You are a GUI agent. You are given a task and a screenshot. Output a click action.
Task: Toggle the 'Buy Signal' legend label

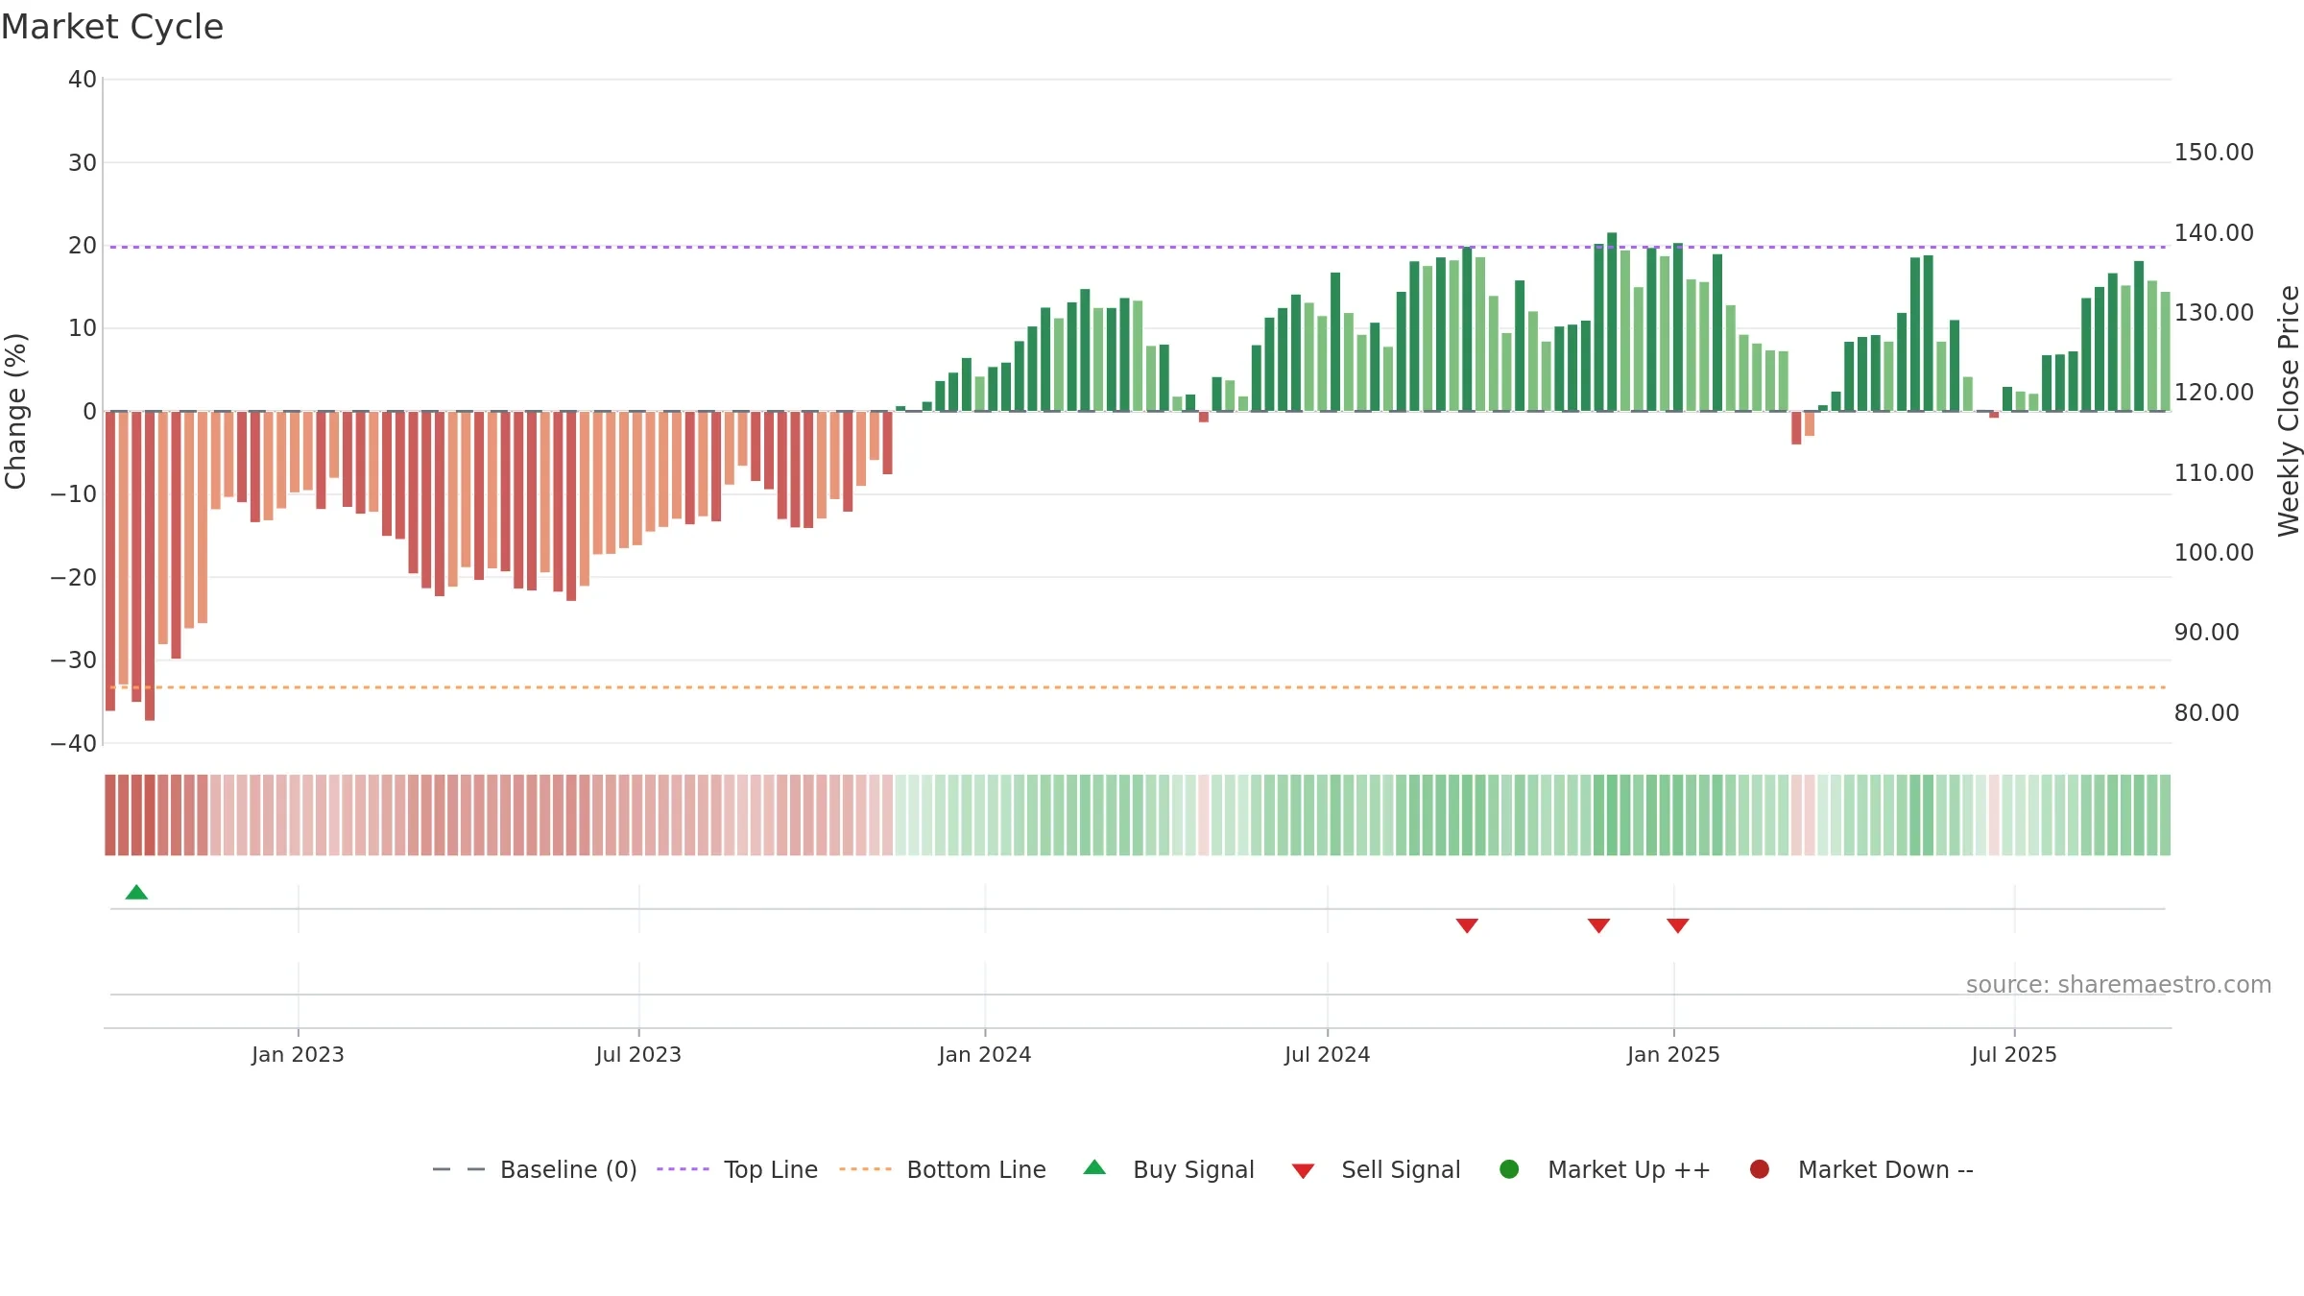click(1193, 1170)
